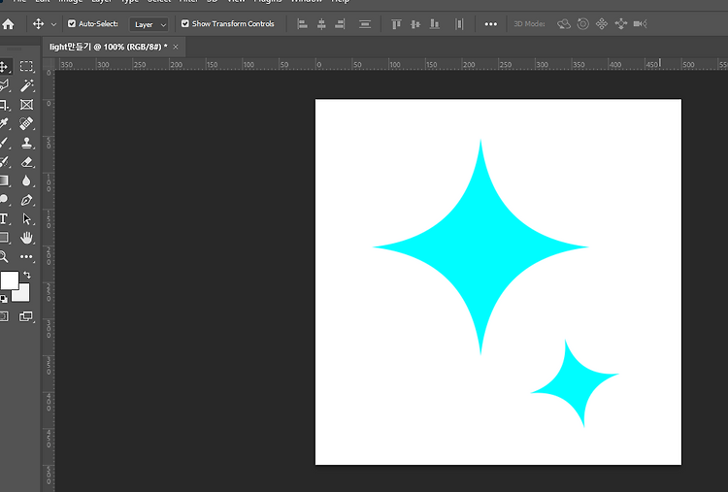Select the Eraser tool
728x492 pixels.
(26, 162)
